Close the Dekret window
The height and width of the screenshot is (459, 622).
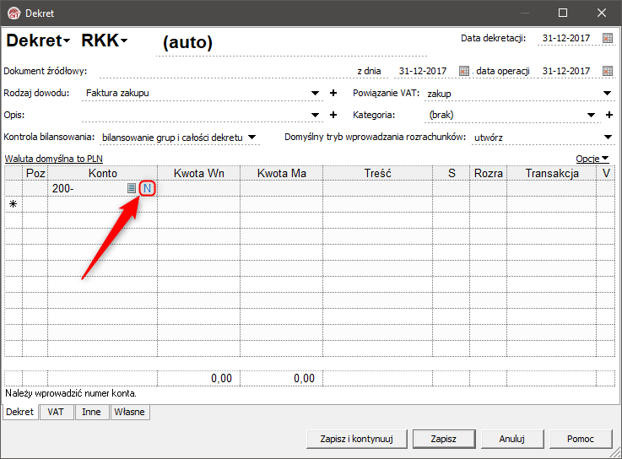[x=602, y=13]
